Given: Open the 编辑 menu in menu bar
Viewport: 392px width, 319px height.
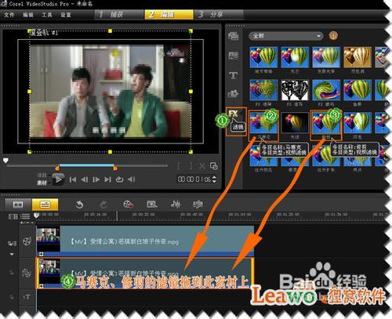Looking at the screenshot, I should [x=28, y=15].
